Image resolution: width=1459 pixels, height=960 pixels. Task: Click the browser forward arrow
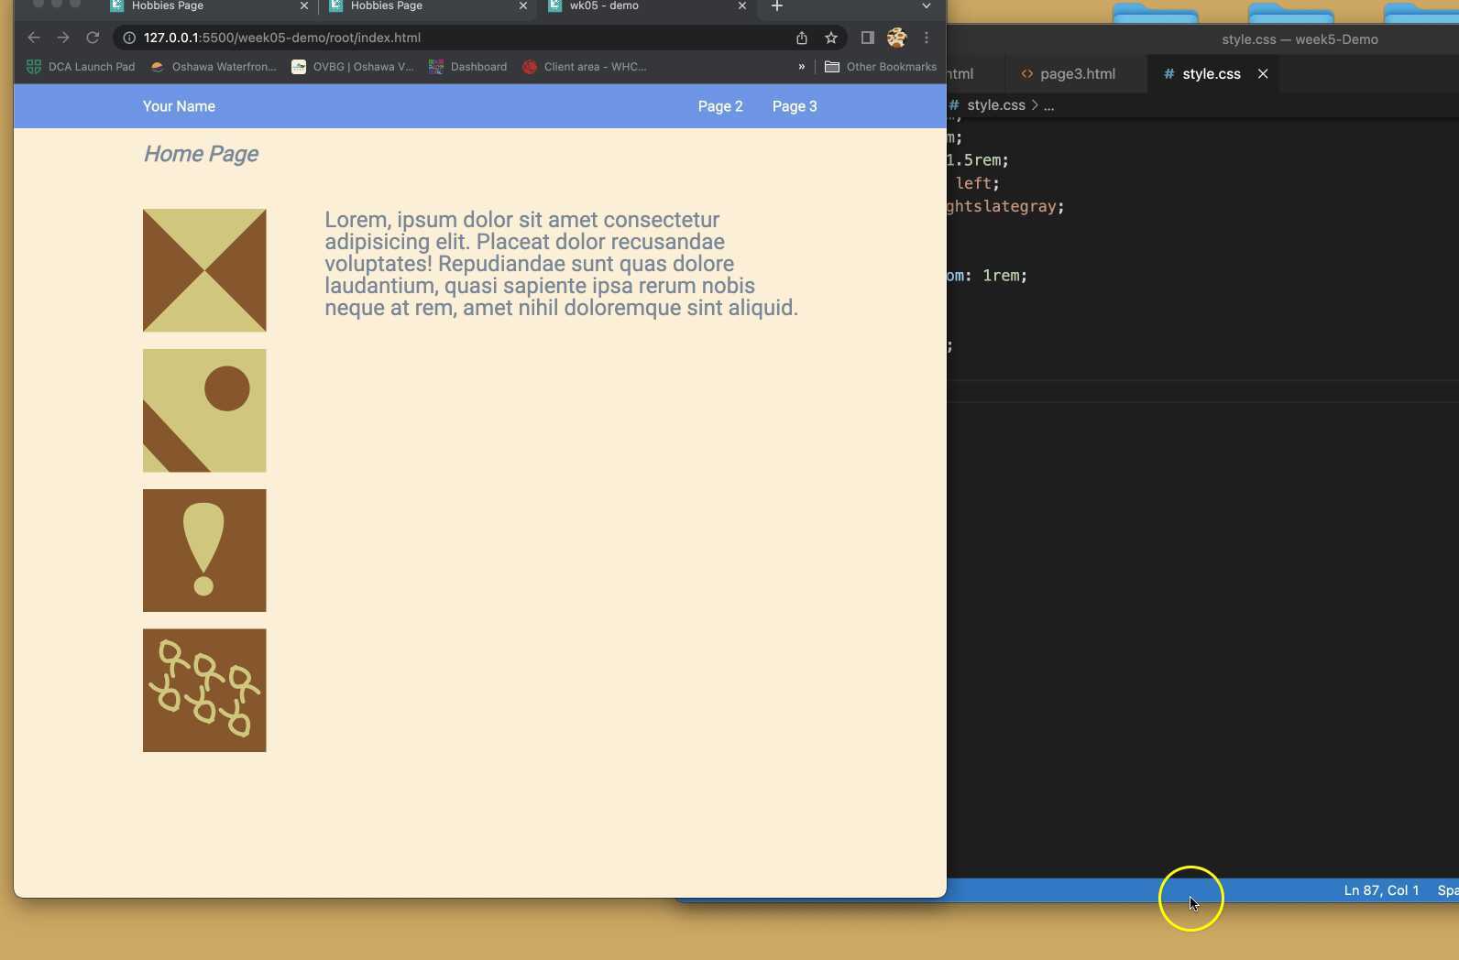tap(63, 38)
